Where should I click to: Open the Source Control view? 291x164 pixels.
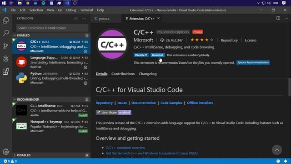[6, 46]
